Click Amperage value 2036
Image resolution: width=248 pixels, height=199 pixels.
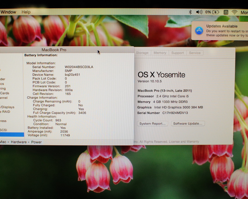[x=64, y=132]
